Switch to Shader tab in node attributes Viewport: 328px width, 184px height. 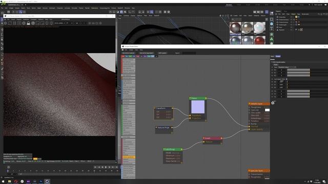click(x=278, y=56)
